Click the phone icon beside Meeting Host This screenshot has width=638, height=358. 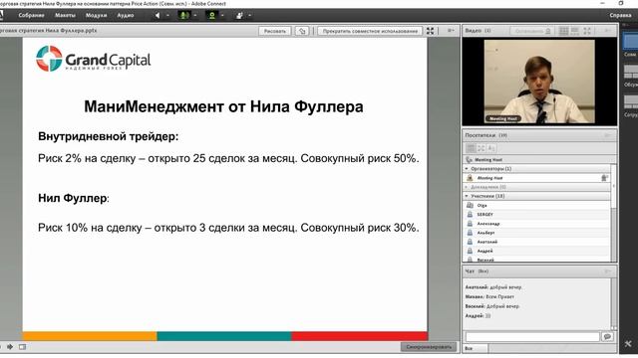470,159
